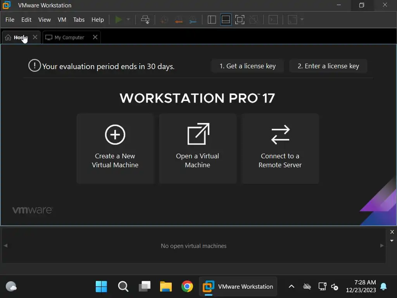397x298 pixels.
Task: Click Create a New Virtual Machine
Action: [115, 148]
